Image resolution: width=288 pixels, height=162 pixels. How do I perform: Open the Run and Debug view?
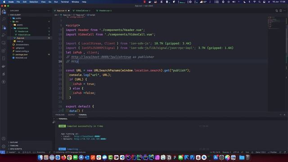click(4, 35)
